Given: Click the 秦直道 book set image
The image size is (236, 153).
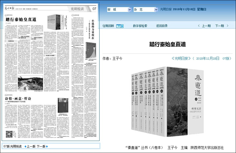Looking at the screenshot, I should [167, 102].
